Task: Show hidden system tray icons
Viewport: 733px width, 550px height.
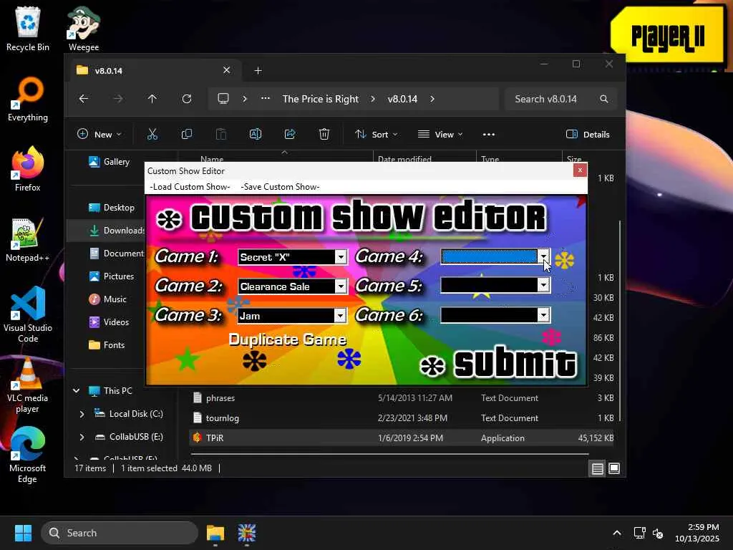Action: 617,533
